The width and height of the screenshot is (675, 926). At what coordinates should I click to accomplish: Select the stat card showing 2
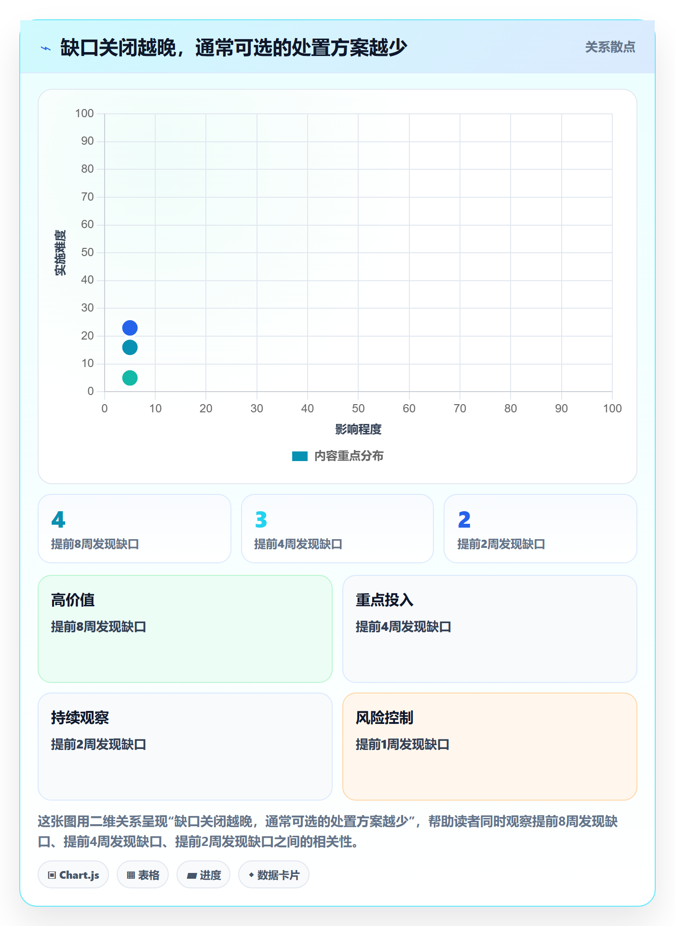coord(540,529)
